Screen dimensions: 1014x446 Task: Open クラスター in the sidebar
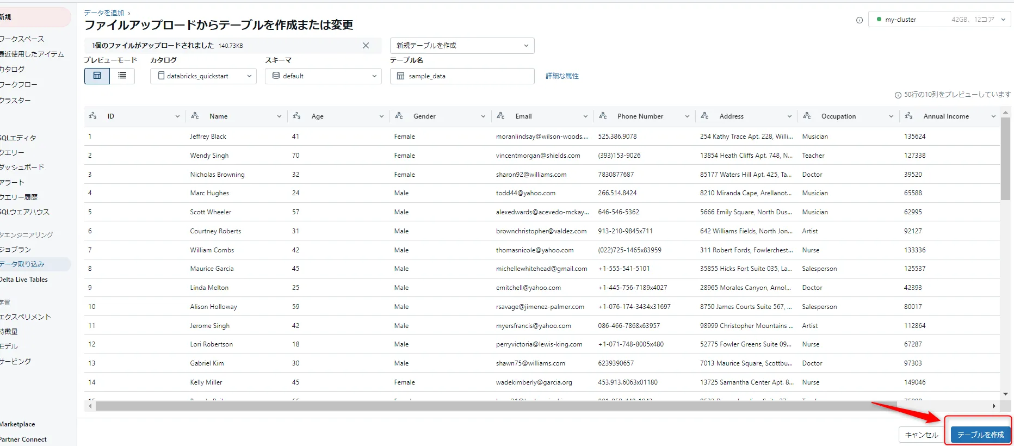pos(16,101)
